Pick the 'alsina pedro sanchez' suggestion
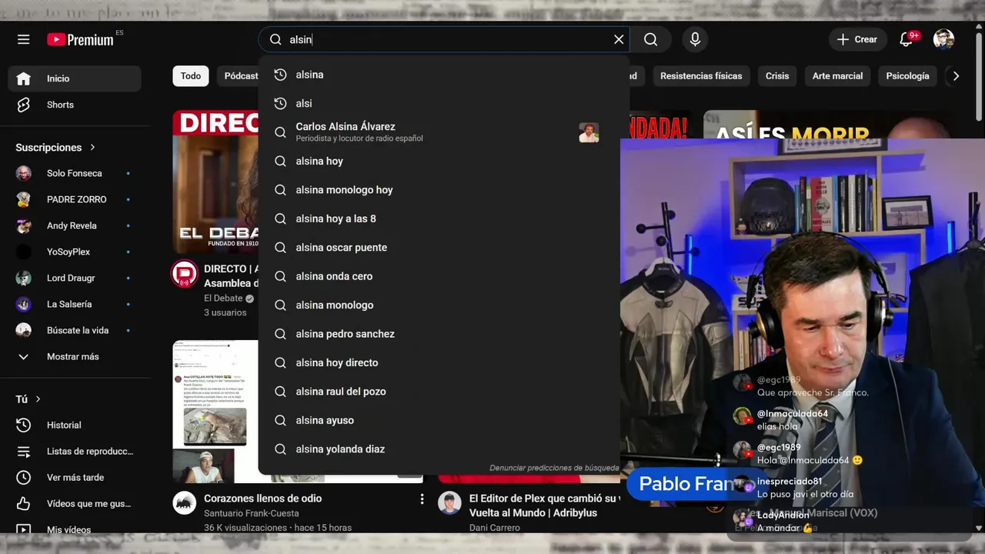 [444, 334]
